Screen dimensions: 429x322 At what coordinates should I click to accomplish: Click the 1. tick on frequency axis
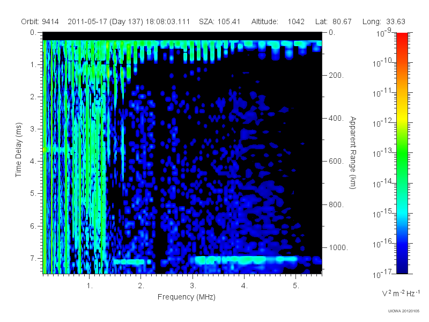tap(90, 286)
